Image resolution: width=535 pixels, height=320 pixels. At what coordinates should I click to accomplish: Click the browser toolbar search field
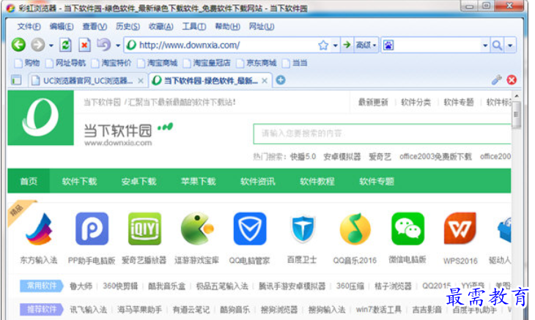[437, 45]
